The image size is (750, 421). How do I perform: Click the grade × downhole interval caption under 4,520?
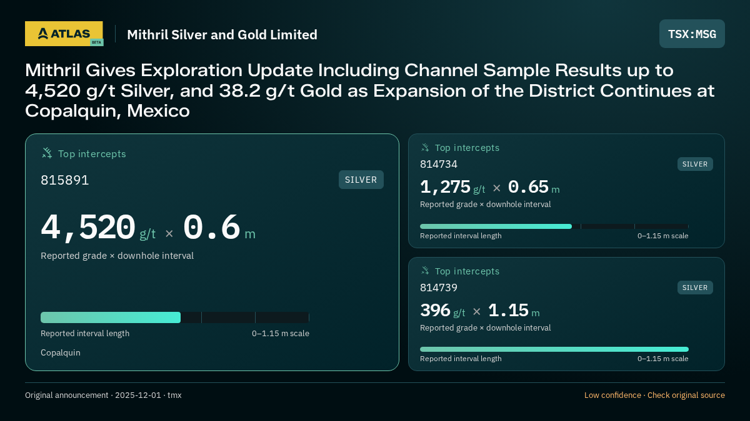(117, 256)
